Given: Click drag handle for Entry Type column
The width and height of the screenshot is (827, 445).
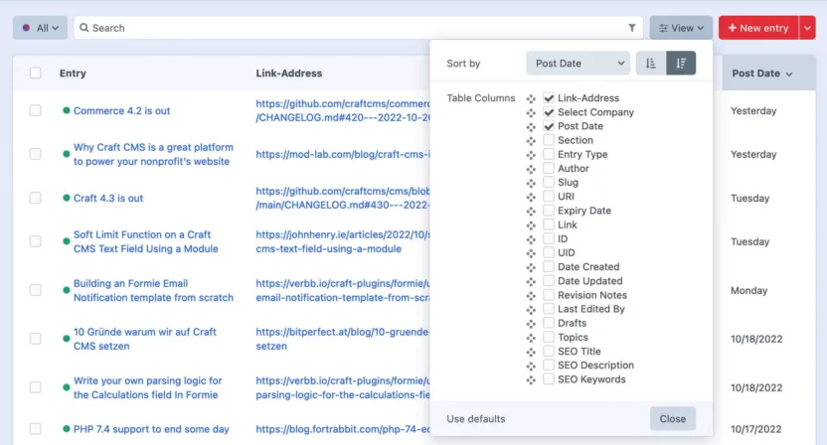Looking at the screenshot, I should click(531, 155).
